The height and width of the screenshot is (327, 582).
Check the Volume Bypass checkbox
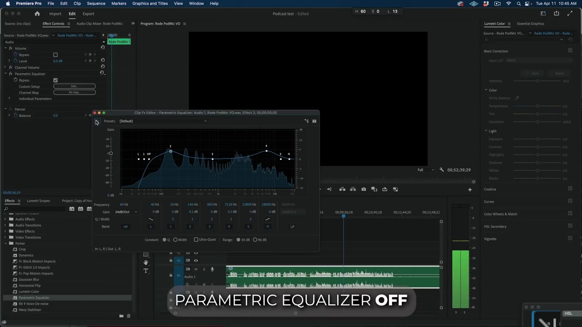pyautogui.click(x=55, y=55)
